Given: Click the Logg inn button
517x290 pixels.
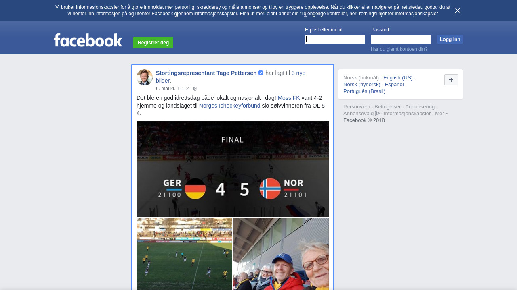Looking at the screenshot, I should point(450,39).
